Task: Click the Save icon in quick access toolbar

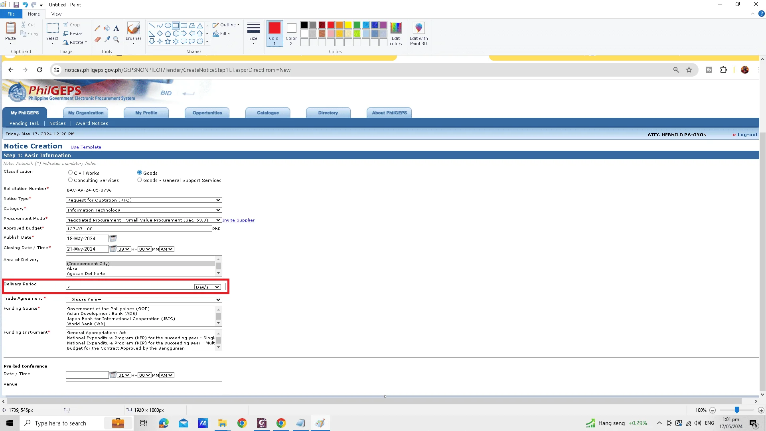Action: (x=16, y=5)
